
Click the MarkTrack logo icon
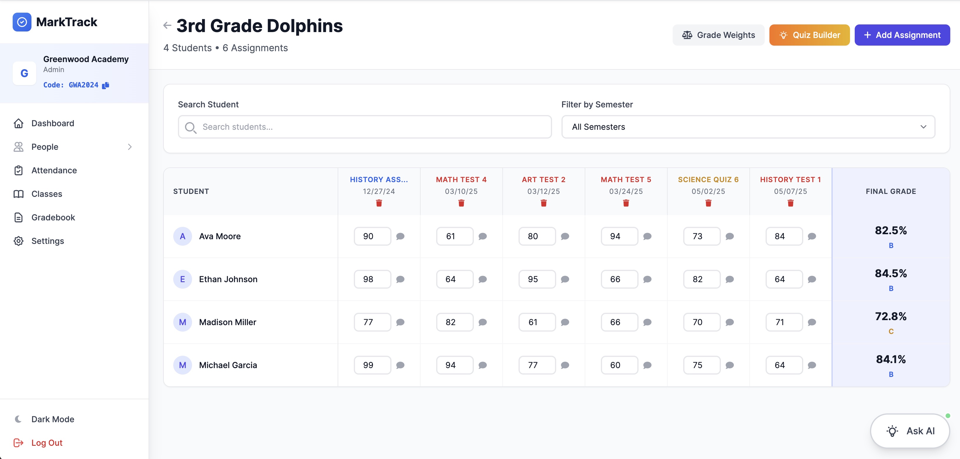click(x=22, y=22)
